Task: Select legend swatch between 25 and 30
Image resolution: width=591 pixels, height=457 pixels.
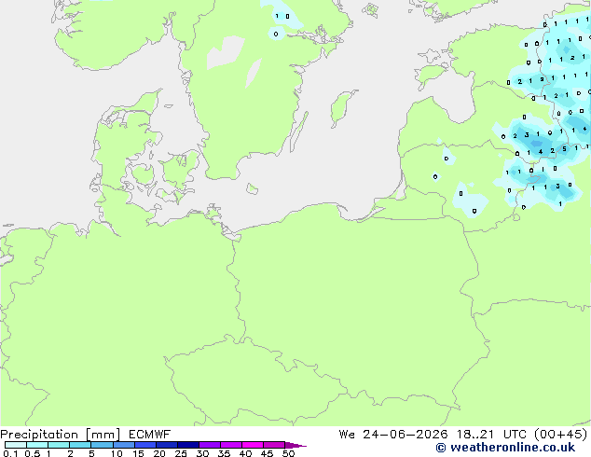Action: coord(187,445)
